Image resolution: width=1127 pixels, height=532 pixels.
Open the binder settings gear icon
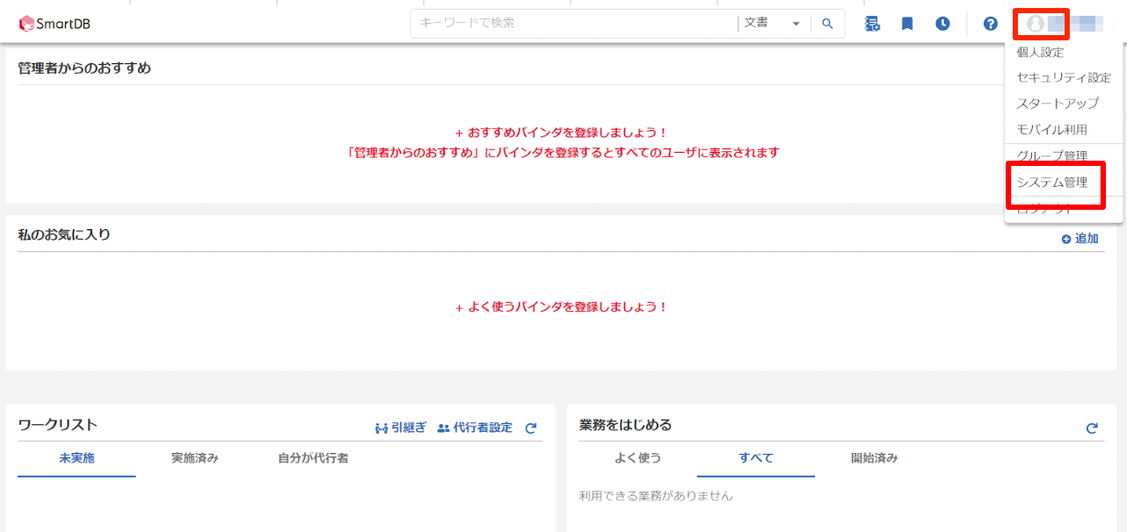[x=872, y=24]
